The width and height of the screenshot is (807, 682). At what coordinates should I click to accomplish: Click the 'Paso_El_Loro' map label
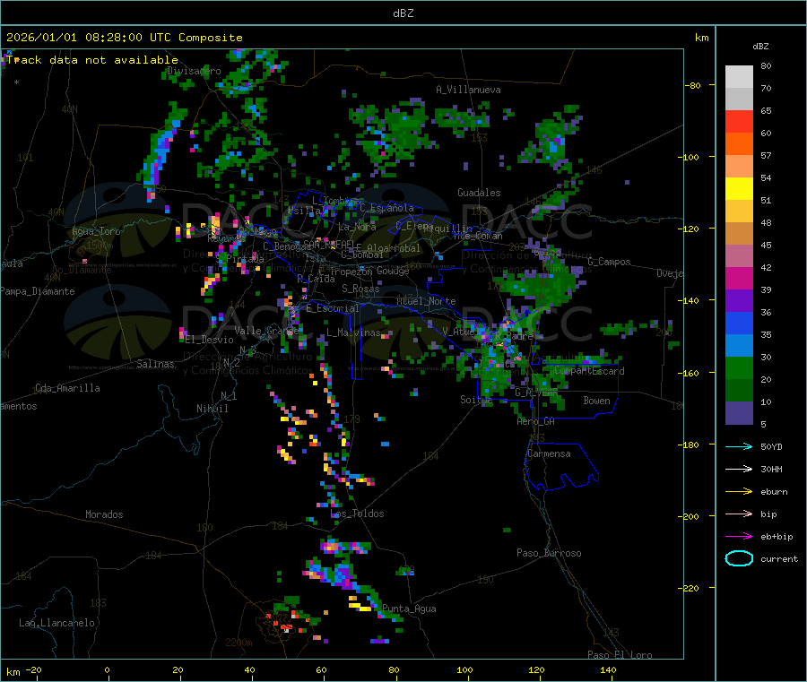(x=620, y=655)
